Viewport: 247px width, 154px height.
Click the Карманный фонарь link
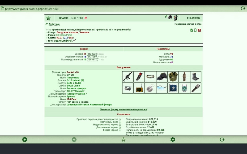click(x=101, y=104)
